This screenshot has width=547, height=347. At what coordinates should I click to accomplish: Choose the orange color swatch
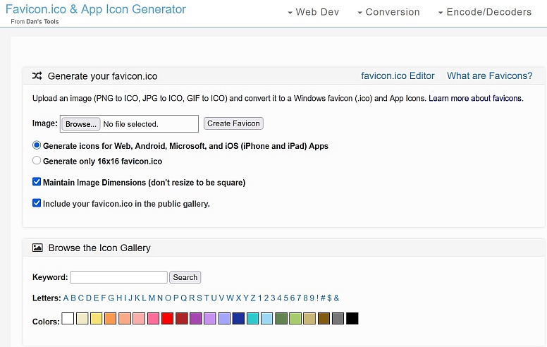click(110, 318)
